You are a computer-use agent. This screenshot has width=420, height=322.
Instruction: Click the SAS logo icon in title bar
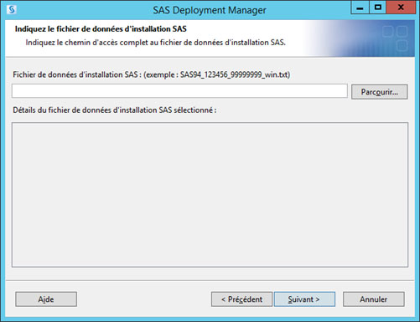pos(12,10)
